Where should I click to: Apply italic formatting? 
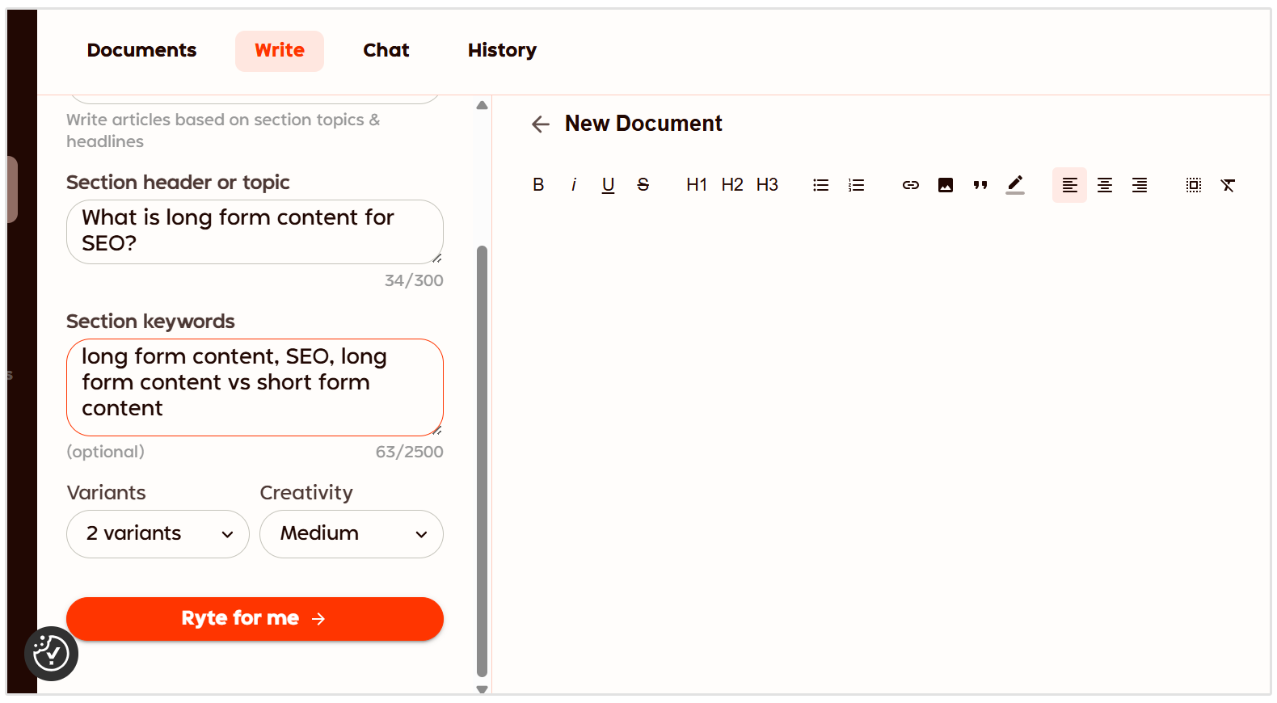pyautogui.click(x=574, y=185)
